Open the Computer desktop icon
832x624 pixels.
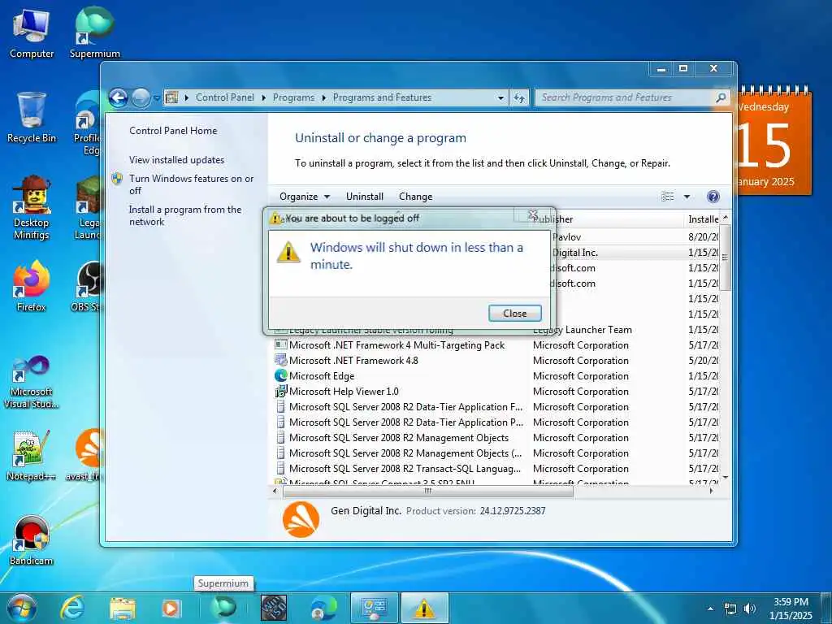pos(32,32)
